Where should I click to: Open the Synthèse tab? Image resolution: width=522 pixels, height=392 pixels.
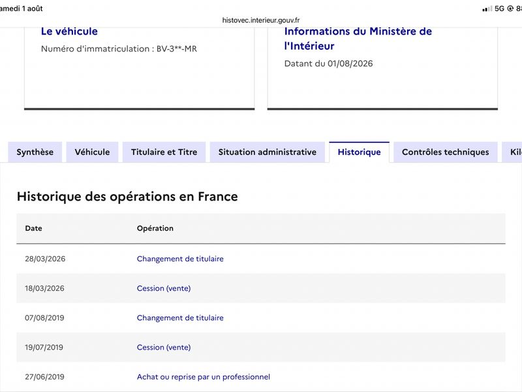tap(35, 152)
